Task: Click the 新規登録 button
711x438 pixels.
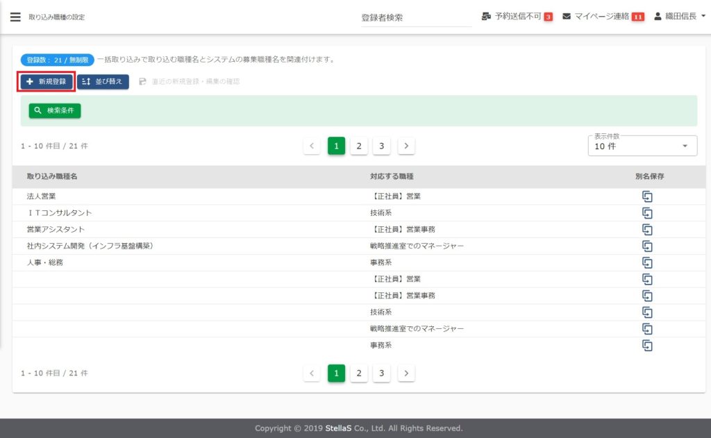Action: (x=47, y=82)
